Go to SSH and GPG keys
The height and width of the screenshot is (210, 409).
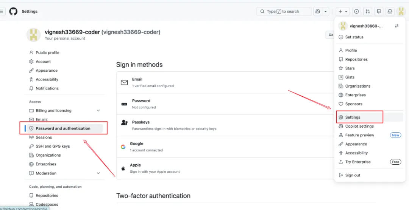coord(53,146)
